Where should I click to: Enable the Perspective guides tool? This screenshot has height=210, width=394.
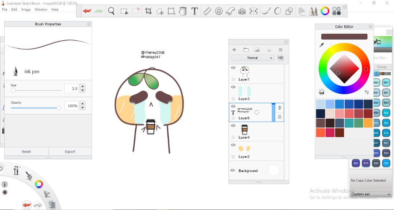tap(242, 11)
